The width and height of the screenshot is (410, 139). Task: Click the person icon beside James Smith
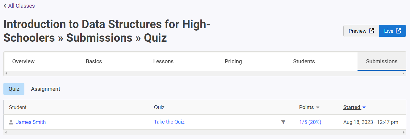pyautogui.click(x=11, y=122)
